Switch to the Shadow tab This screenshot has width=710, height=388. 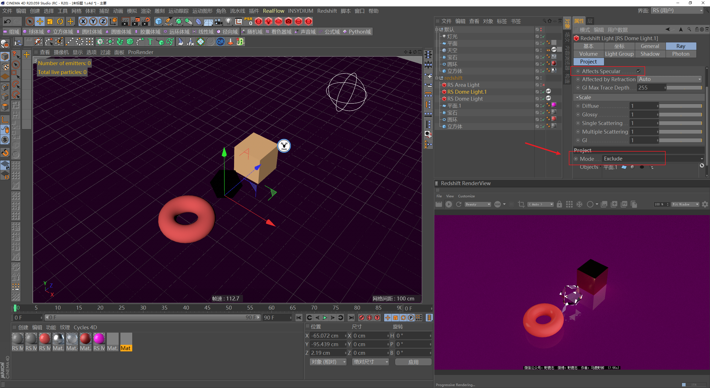tap(650, 54)
